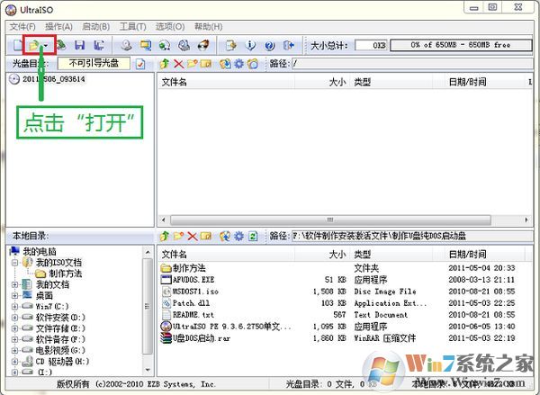Open the 工具(T) menu
The height and width of the screenshot is (395, 540).
[132, 27]
